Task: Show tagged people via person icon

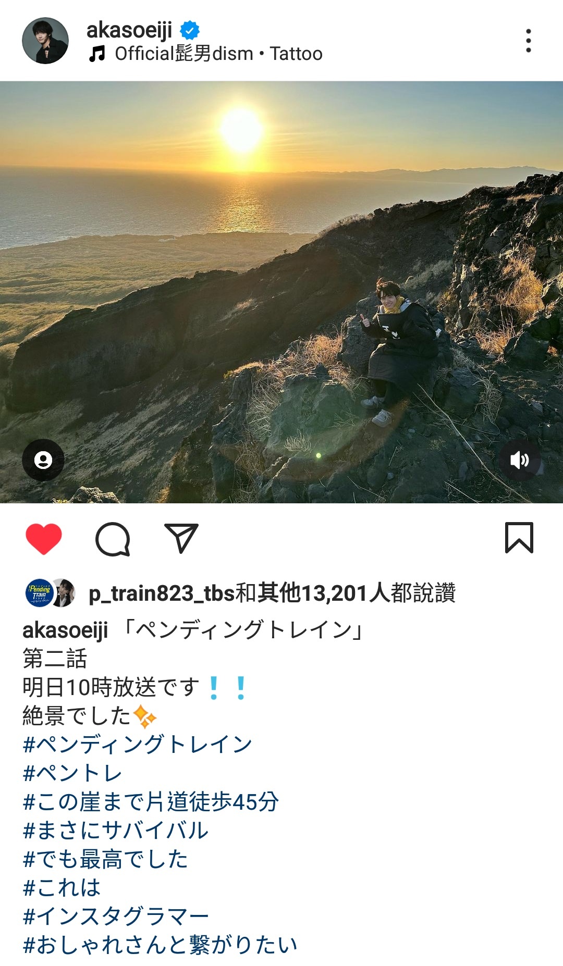Action: pos(43,460)
